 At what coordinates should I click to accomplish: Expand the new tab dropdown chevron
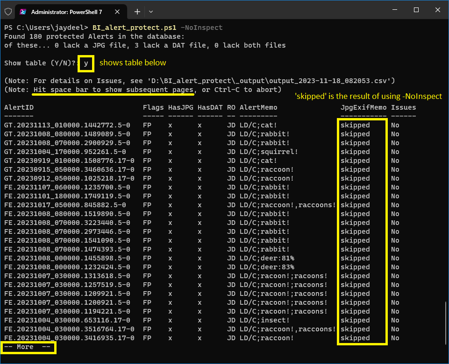click(151, 11)
